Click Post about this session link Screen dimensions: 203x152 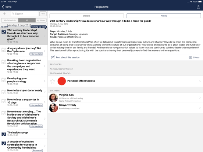tap(68, 57)
